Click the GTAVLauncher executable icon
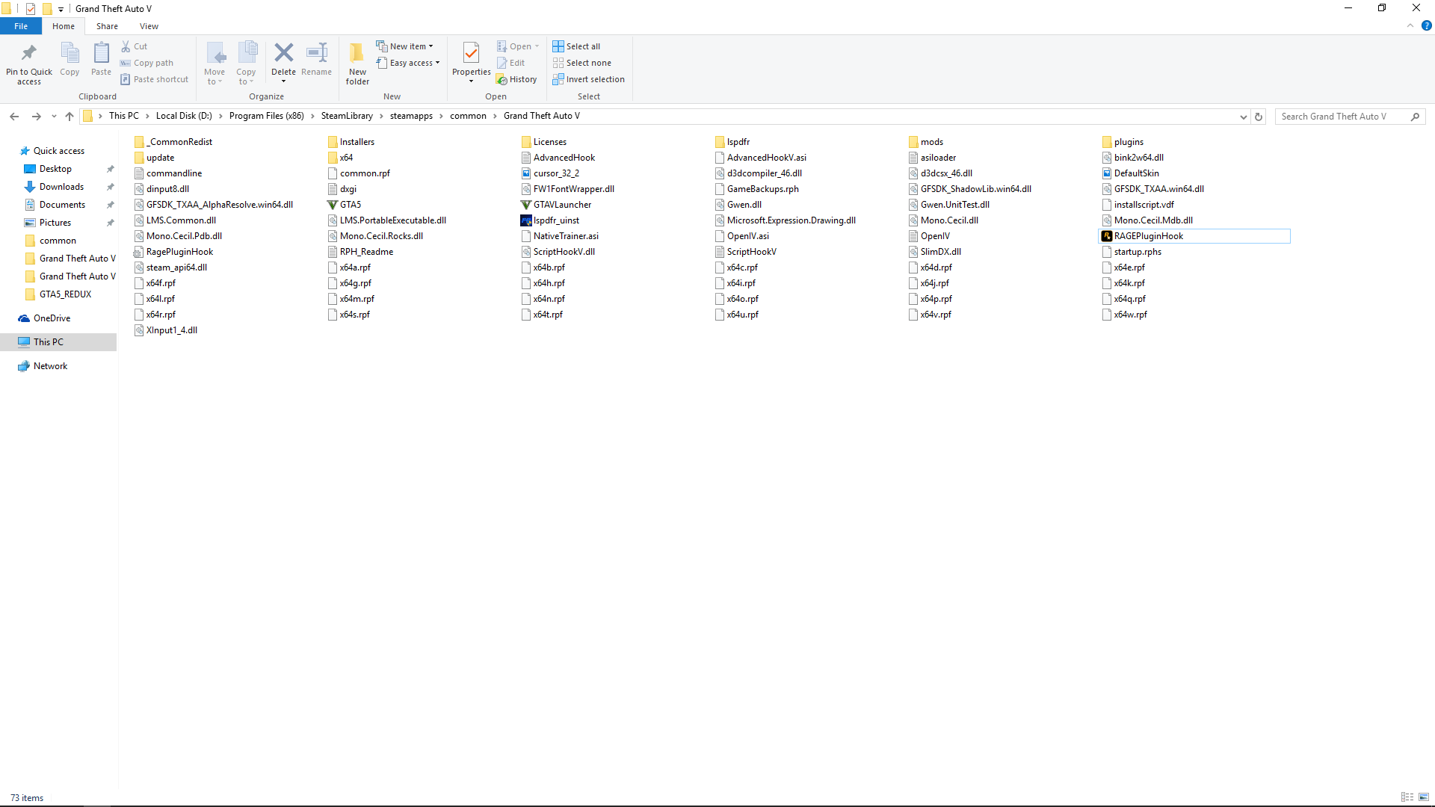Image resolution: width=1435 pixels, height=807 pixels. [526, 205]
